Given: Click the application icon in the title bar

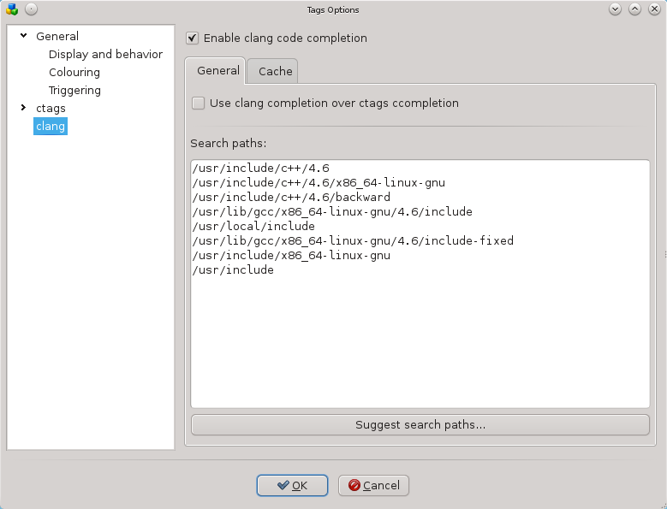Looking at the screenshot, I should [12, 9].
